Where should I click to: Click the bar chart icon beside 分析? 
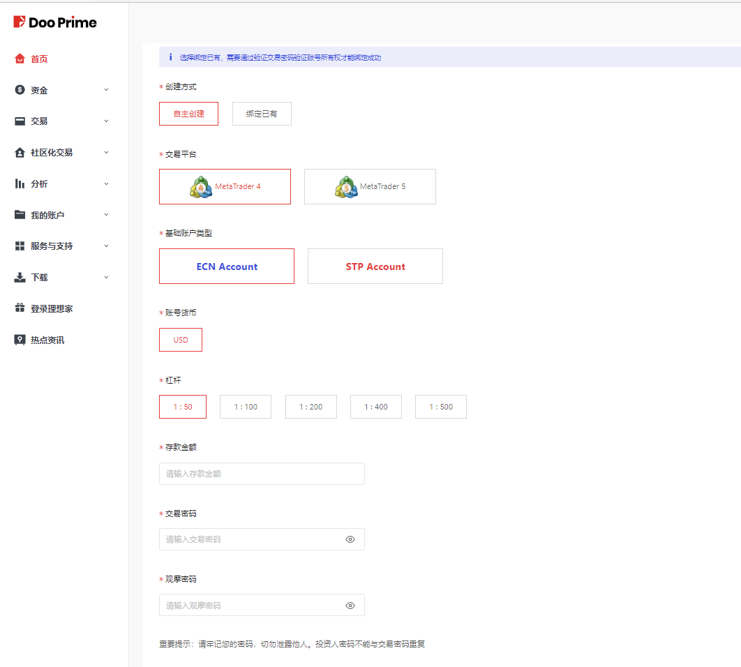(x=20, y=183)
